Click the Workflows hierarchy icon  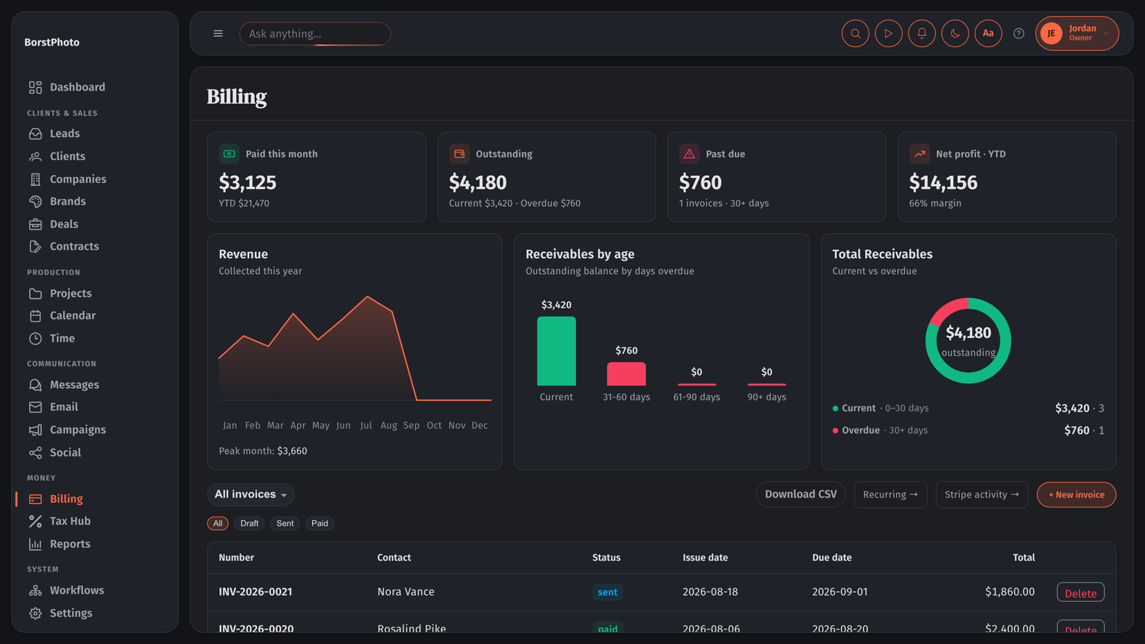(x=35, y=591)
